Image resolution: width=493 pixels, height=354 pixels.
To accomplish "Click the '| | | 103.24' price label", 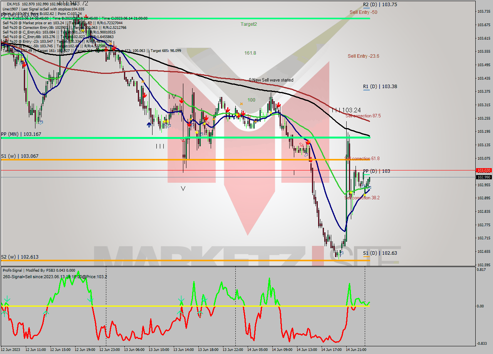I will coord(346,110).
